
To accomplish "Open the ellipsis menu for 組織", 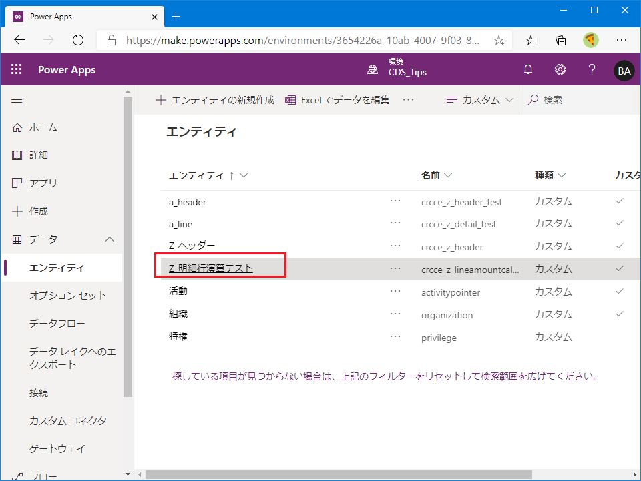I will click(395, 314).
